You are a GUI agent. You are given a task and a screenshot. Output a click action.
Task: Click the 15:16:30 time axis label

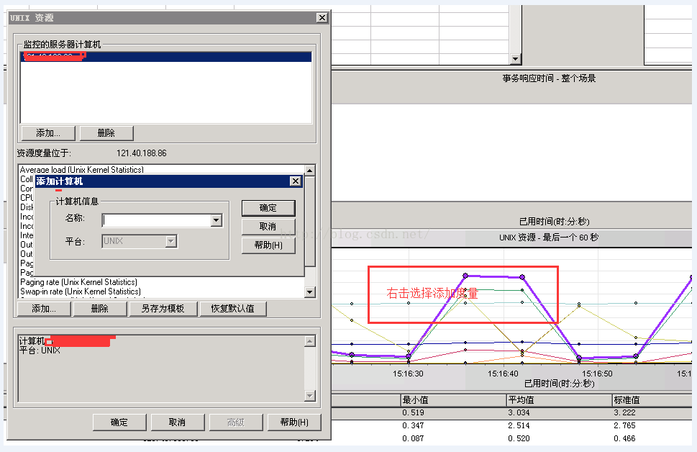(408, 374)
